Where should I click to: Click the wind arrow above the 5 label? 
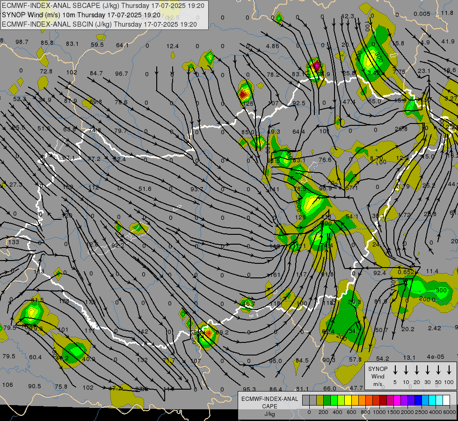pyautogui.click(x=395, y=370)
